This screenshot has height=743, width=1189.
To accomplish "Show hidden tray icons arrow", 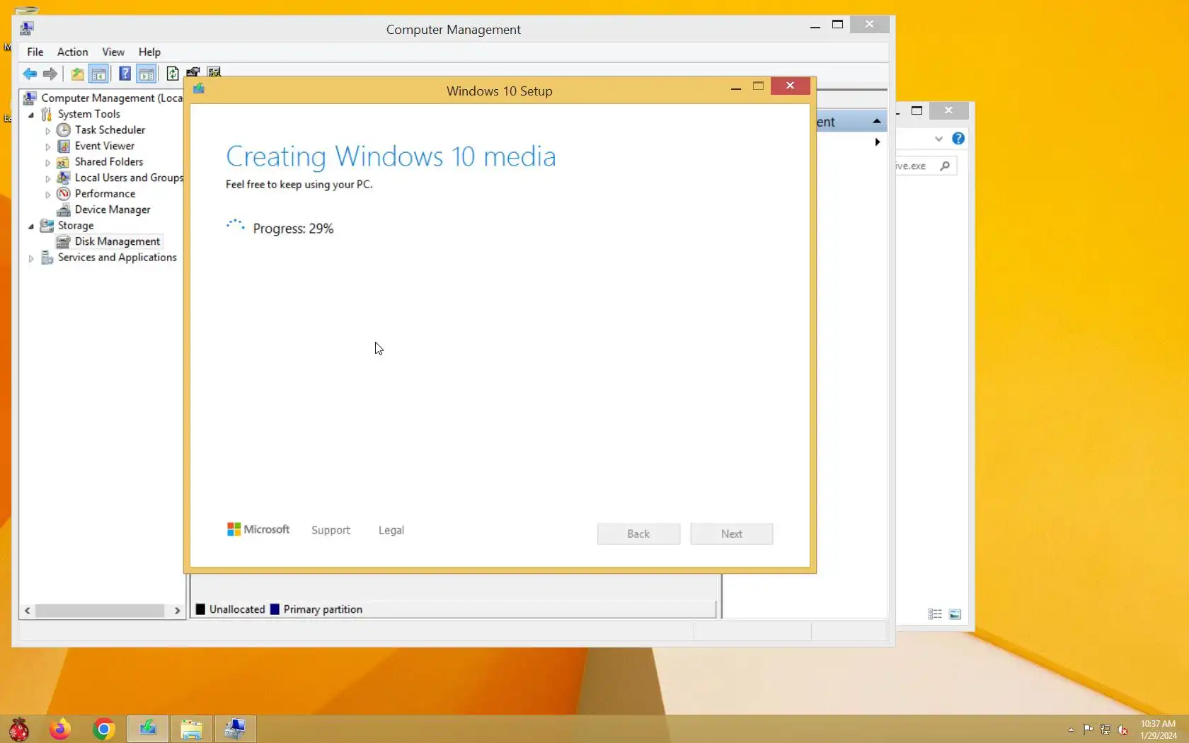I will point(1071,730).
